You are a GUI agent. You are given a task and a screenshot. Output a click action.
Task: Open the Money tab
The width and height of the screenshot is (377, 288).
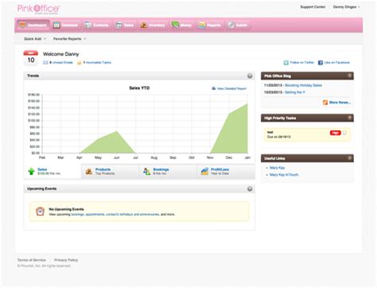coord(181,25)
